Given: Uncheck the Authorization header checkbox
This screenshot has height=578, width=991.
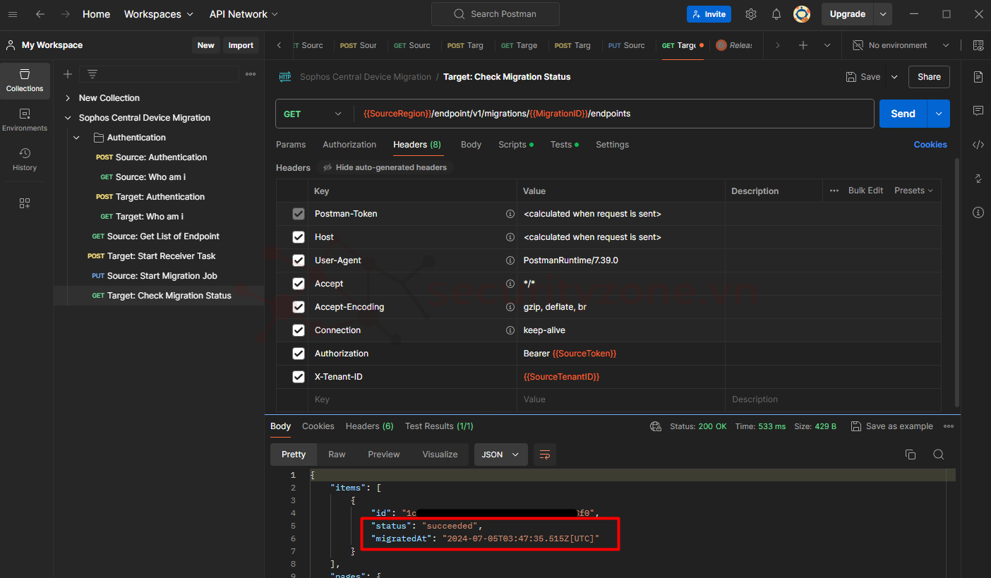Looking at the screenshot, I should coord(299,354).
